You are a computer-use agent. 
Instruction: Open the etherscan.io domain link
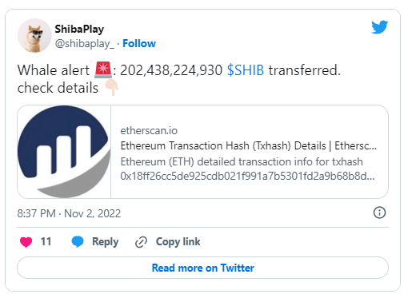click(149, 131)
